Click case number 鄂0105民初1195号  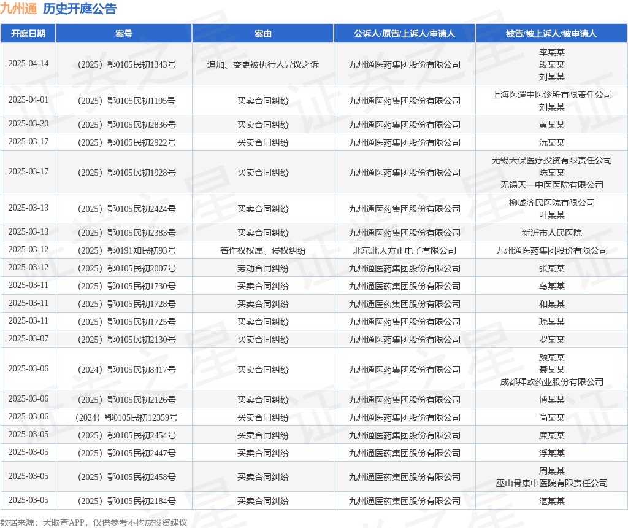[x=126, y=101]
